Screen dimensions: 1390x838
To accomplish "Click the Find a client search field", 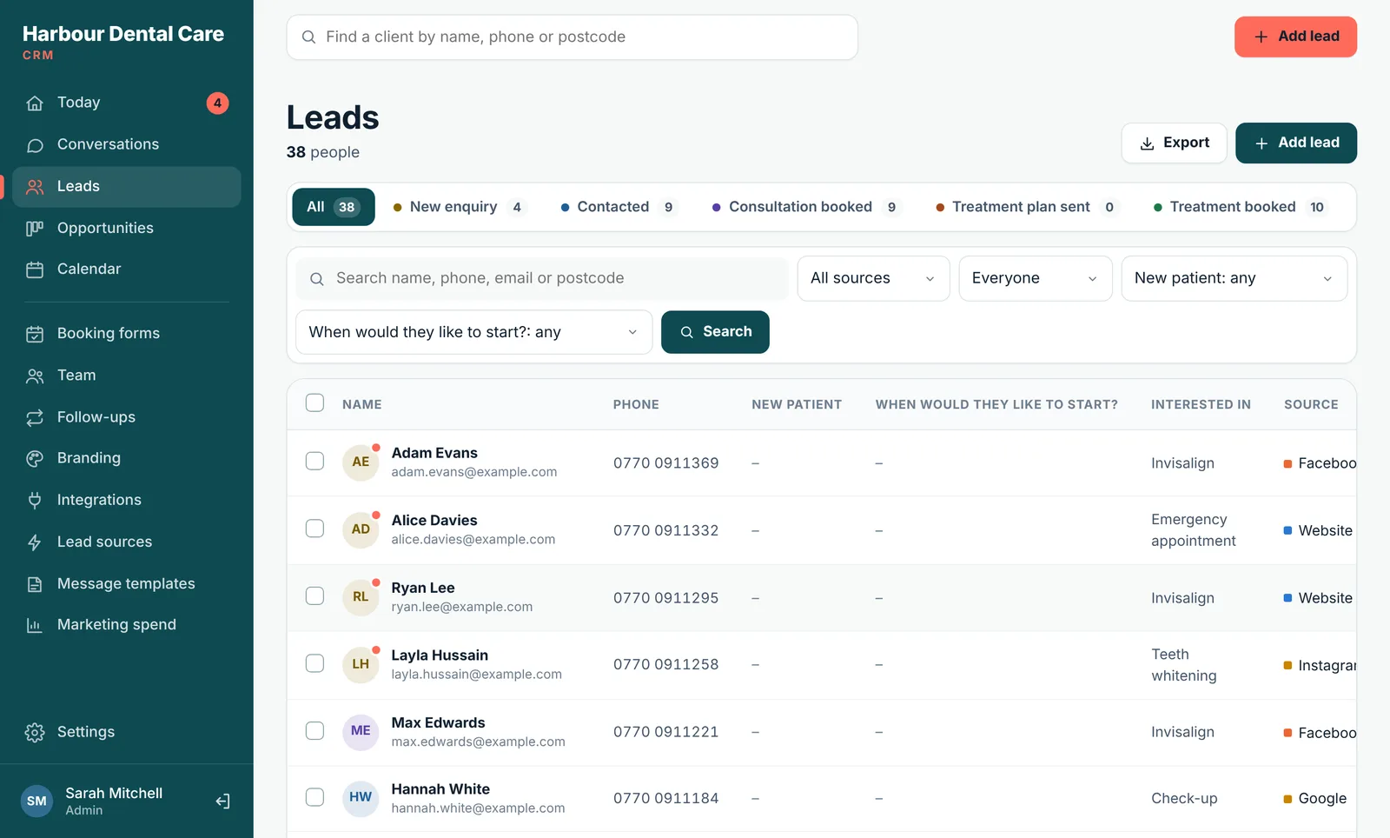I will 572,37.
